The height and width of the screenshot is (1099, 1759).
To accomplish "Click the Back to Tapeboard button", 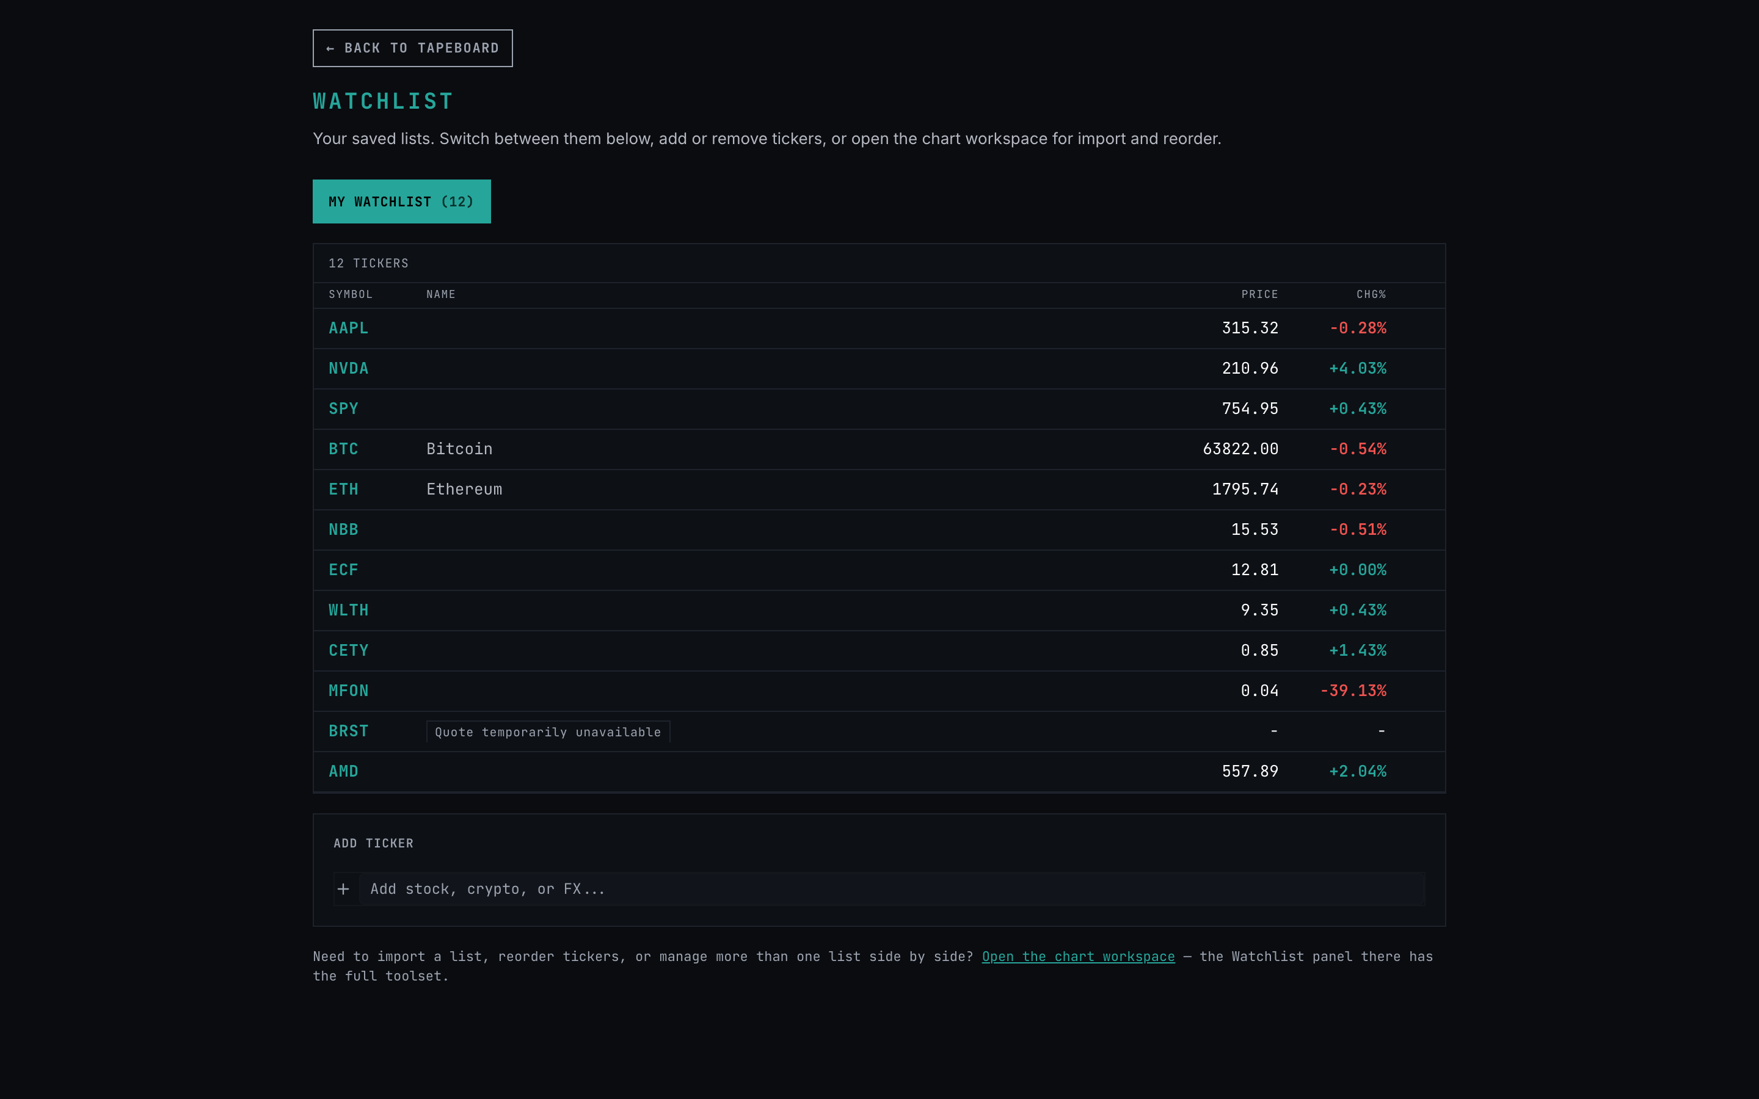I will pos(412,48).
